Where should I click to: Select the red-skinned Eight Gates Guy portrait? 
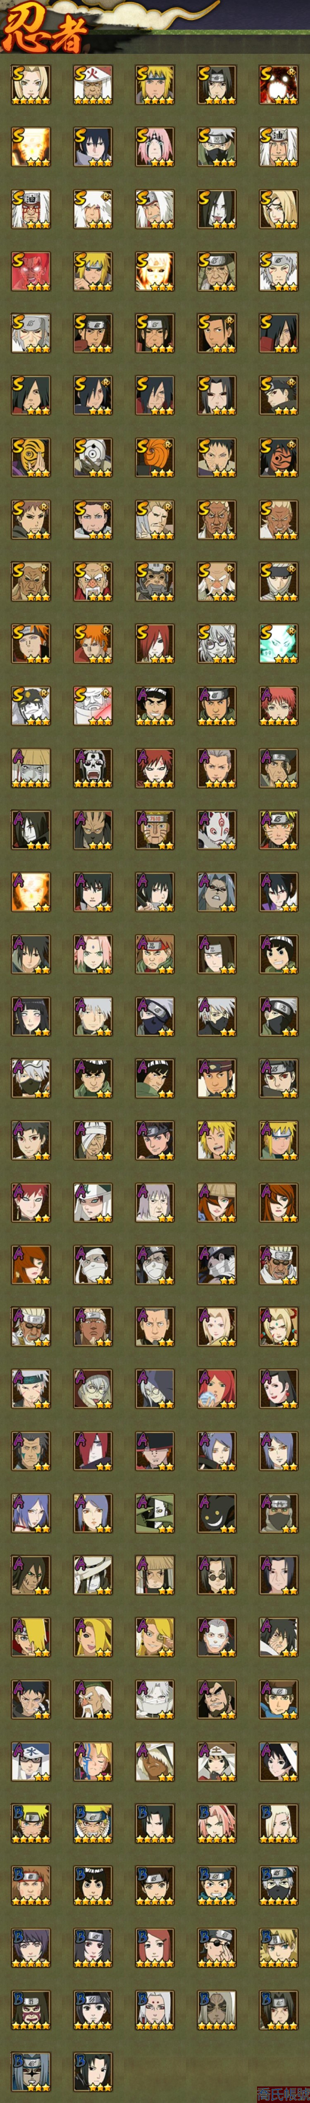[x=31, y=271]
